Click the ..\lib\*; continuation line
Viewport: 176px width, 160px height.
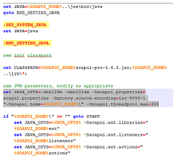point(15,74)
